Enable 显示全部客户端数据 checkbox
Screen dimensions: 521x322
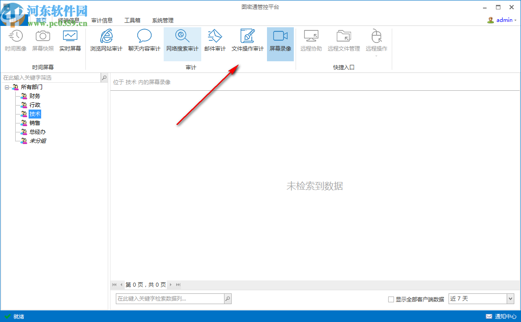tap(390, 298)
